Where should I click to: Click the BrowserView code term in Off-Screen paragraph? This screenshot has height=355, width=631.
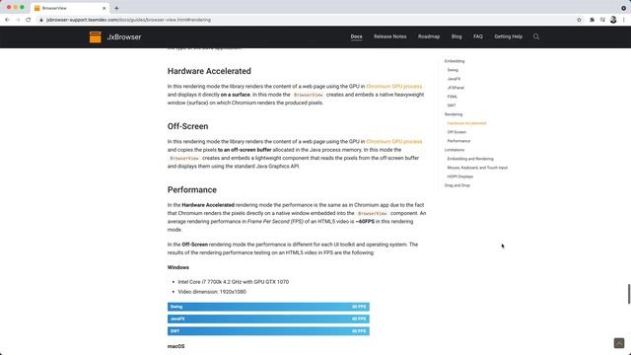[184, 158]
